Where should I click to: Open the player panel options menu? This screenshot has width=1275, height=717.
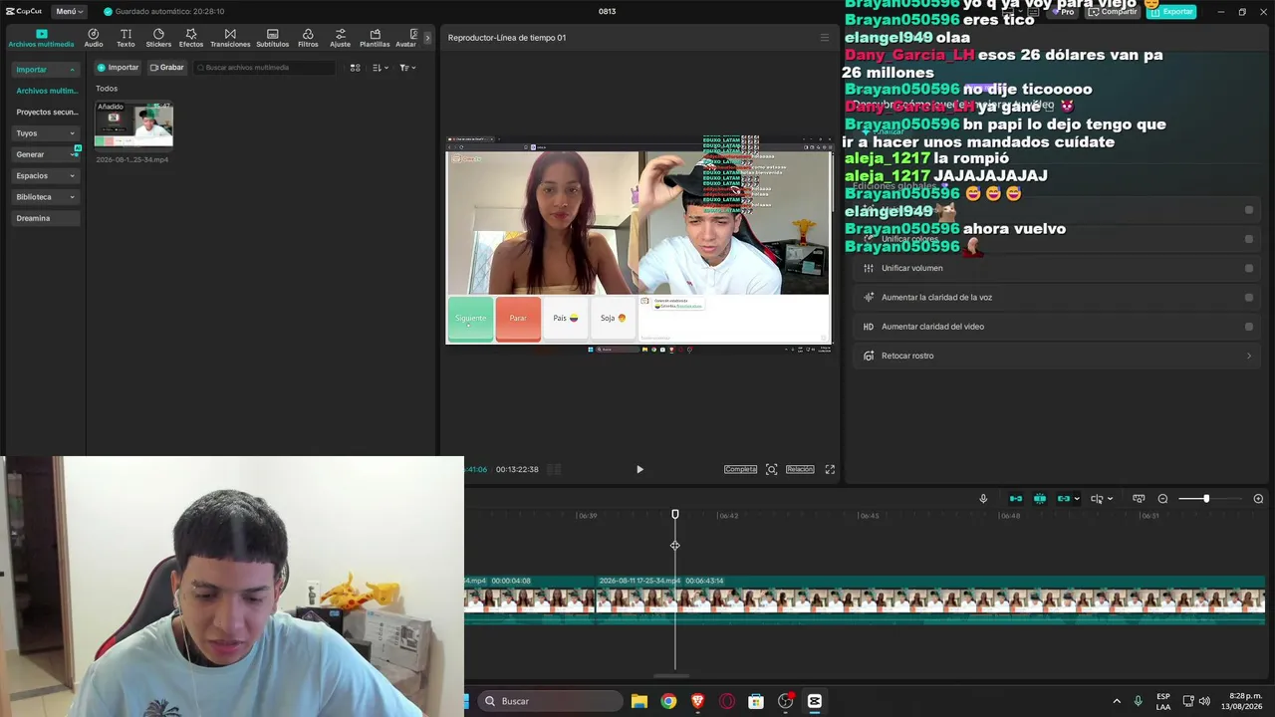click(x=824, y=38)
